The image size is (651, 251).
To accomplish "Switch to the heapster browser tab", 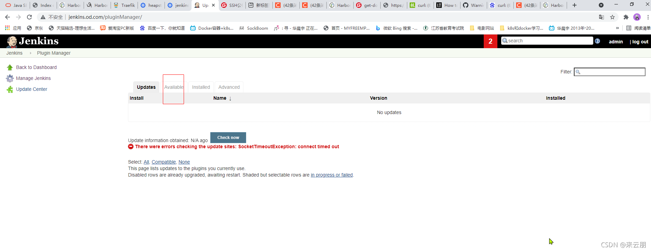I will pyautogui.click(x=151, y=5).
